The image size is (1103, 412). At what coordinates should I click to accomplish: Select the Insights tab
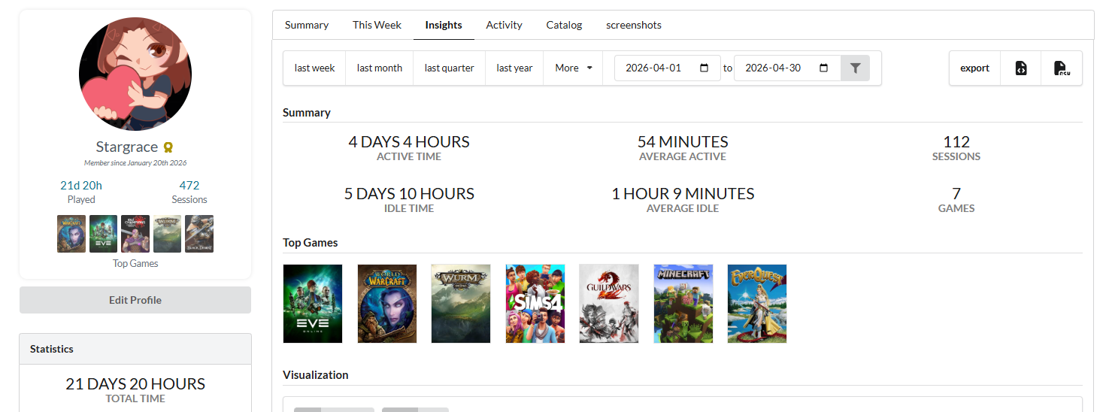[x=444, y=25]
